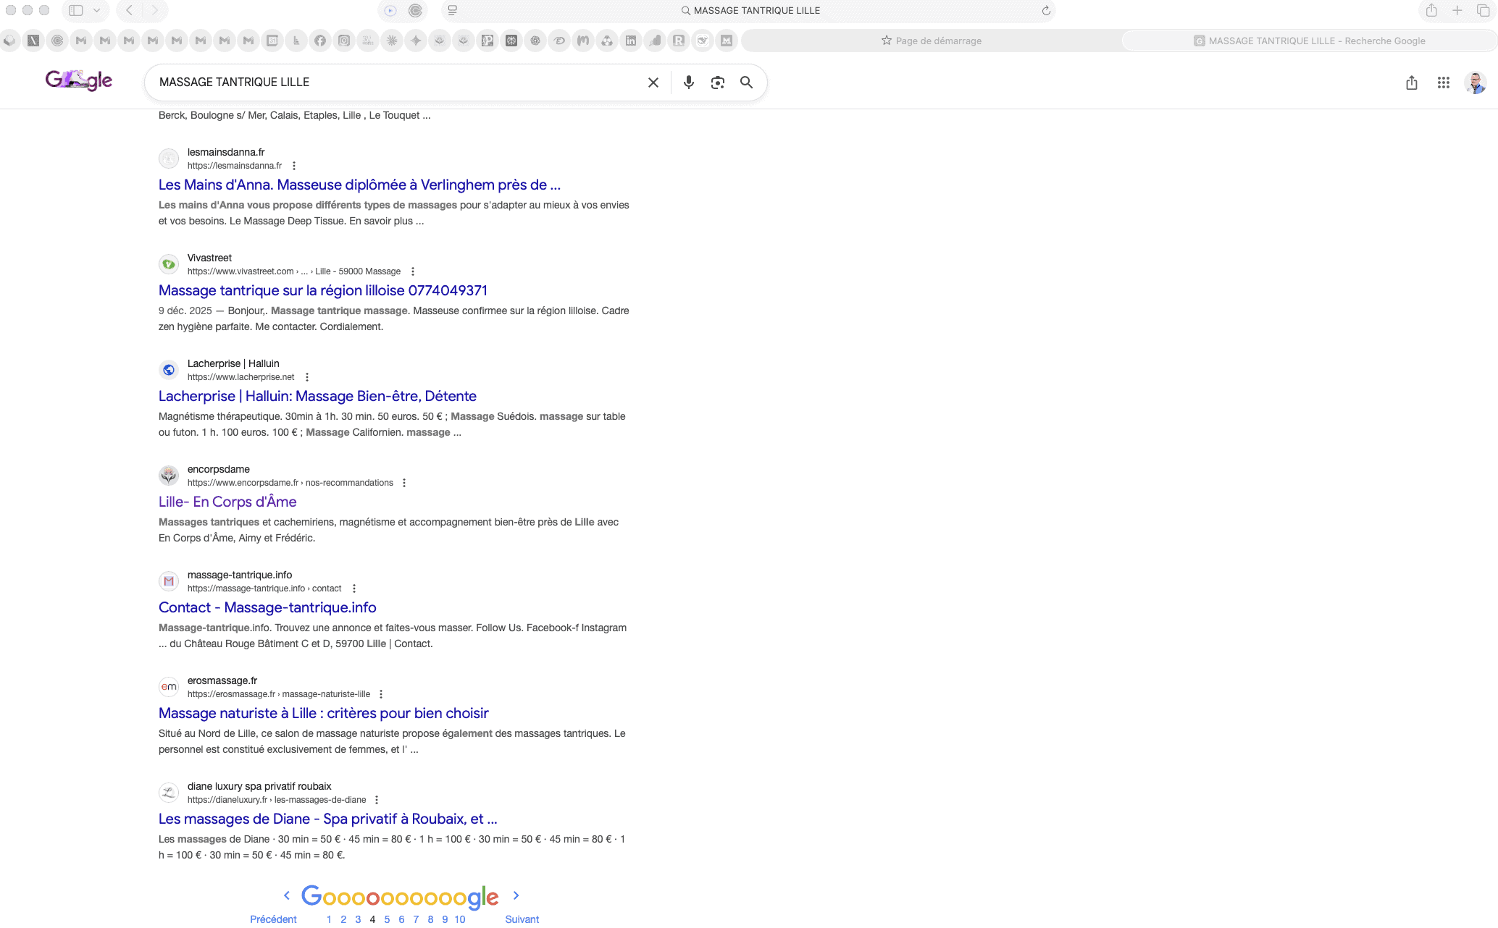Click the Précédent previous-page link
1498x928 pixels.
point(273,919)
